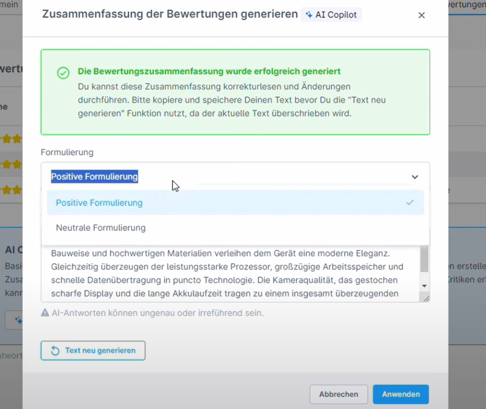This screenshot has height=409, width=486.
Task: Click the warning triangle icon near AI-Antworten
Action: click(45, 313)
